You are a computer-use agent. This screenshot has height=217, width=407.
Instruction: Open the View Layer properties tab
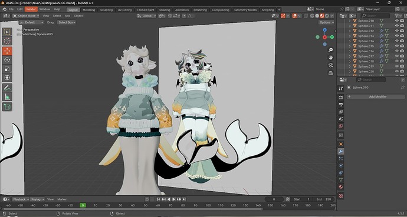[x=341, y=112]
